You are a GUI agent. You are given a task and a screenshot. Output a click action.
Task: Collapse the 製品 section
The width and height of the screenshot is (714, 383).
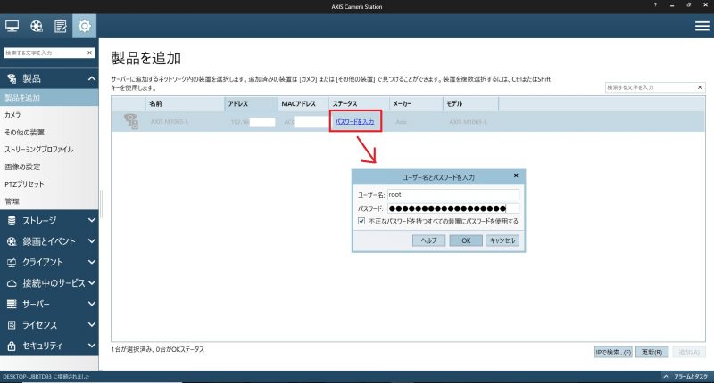[92, 78]
